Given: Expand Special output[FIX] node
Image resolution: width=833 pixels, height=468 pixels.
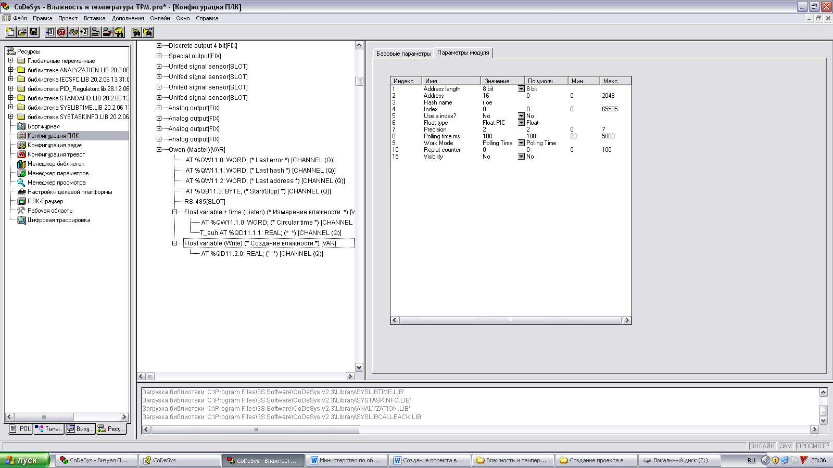Looking at the screenshot, I should tap(159, 56).
